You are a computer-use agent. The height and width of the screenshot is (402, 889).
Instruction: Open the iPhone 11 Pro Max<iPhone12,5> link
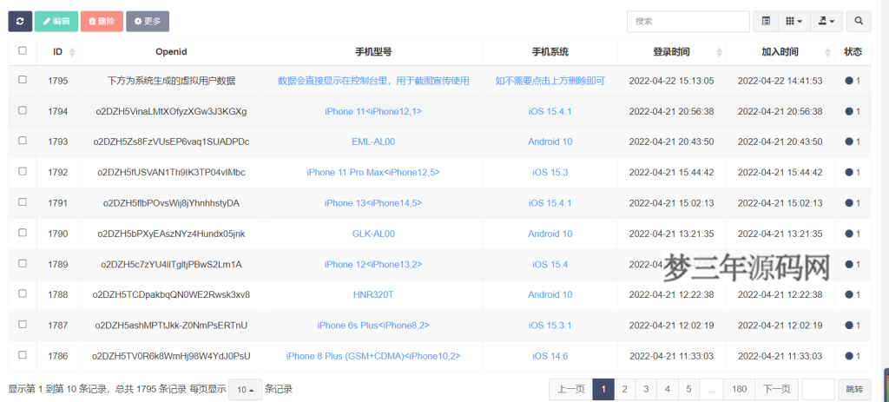373,173
